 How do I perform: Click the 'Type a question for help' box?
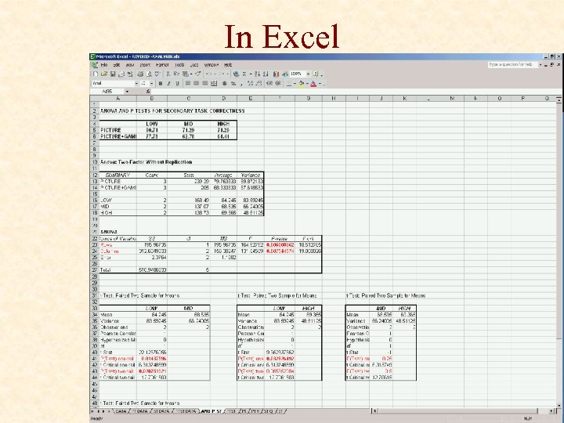coord(512,65)
